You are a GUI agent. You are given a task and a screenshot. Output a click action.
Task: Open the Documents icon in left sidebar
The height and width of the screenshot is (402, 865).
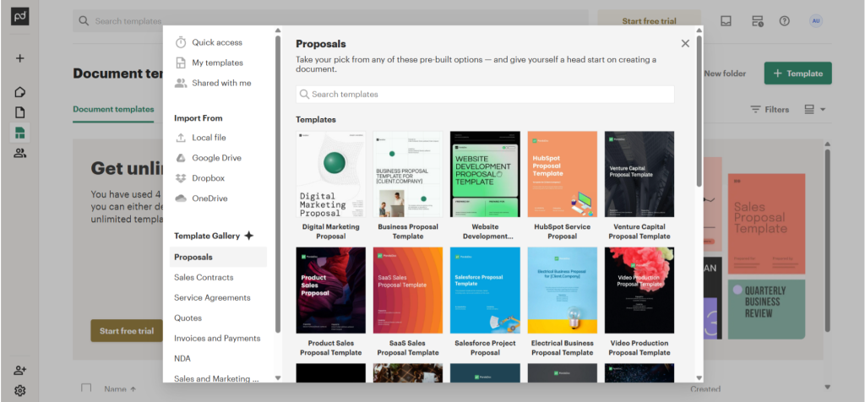pos(20,112)
